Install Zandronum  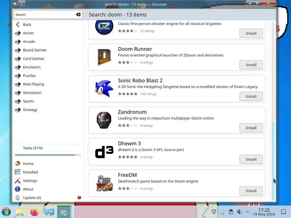(251, 128)
